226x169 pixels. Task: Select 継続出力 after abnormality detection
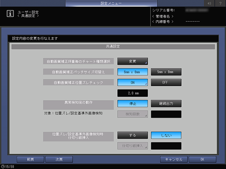click(166, 104)
